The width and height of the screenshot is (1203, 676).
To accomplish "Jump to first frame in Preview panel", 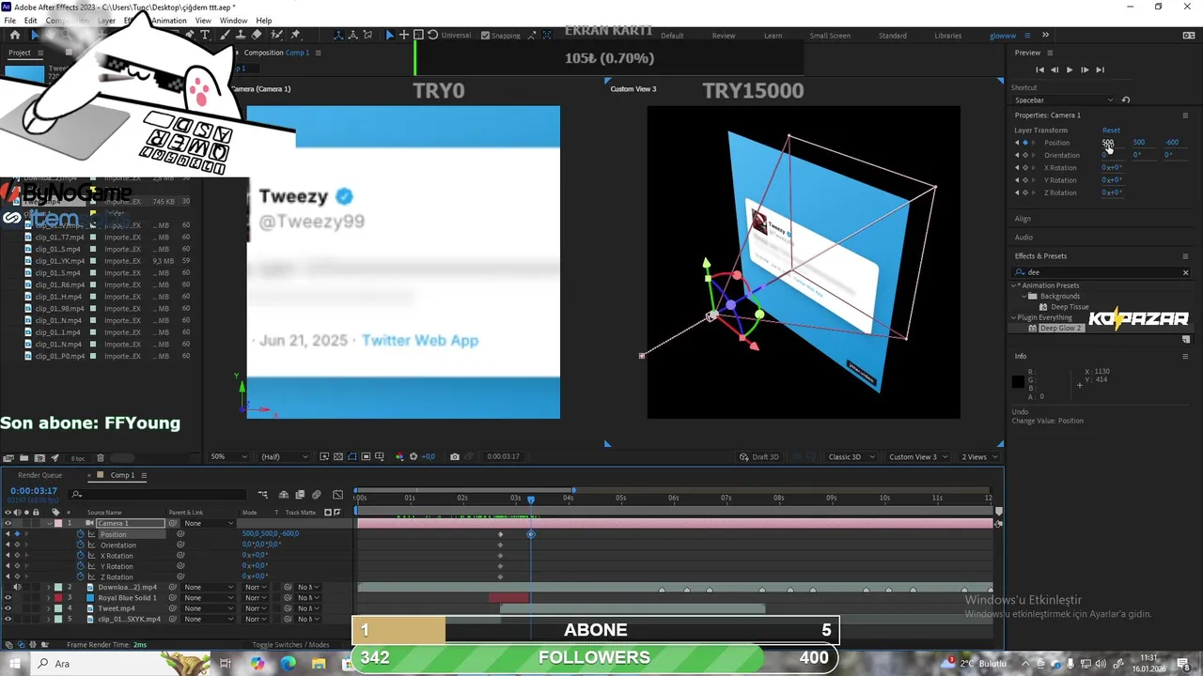I will pos(1039,69).
